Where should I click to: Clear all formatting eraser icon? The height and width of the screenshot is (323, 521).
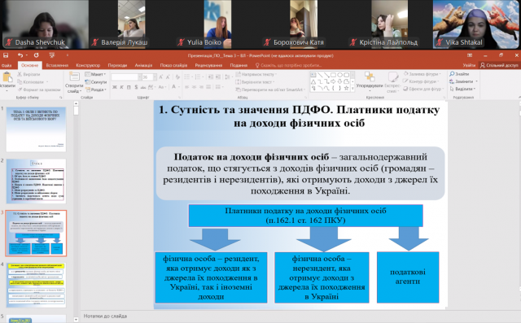click(177, 77)
